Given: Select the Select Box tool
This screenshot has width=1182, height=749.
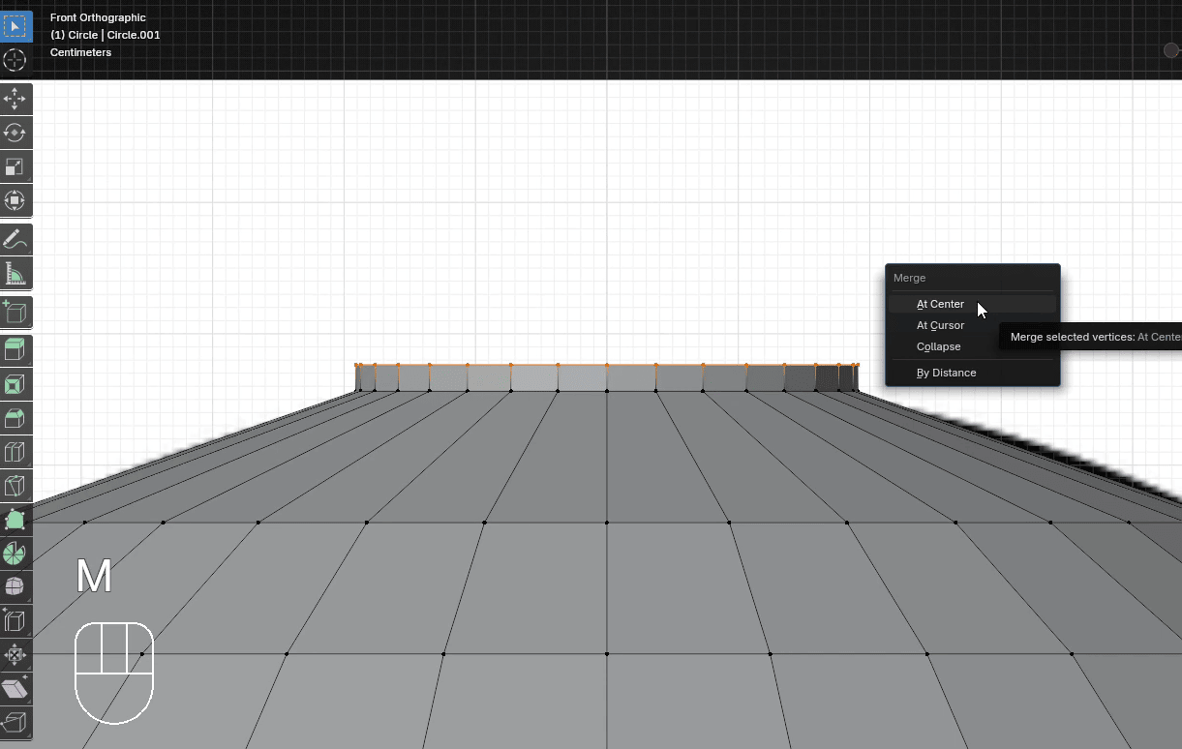Looking at the screenshot, I should [x=15, y=26].
